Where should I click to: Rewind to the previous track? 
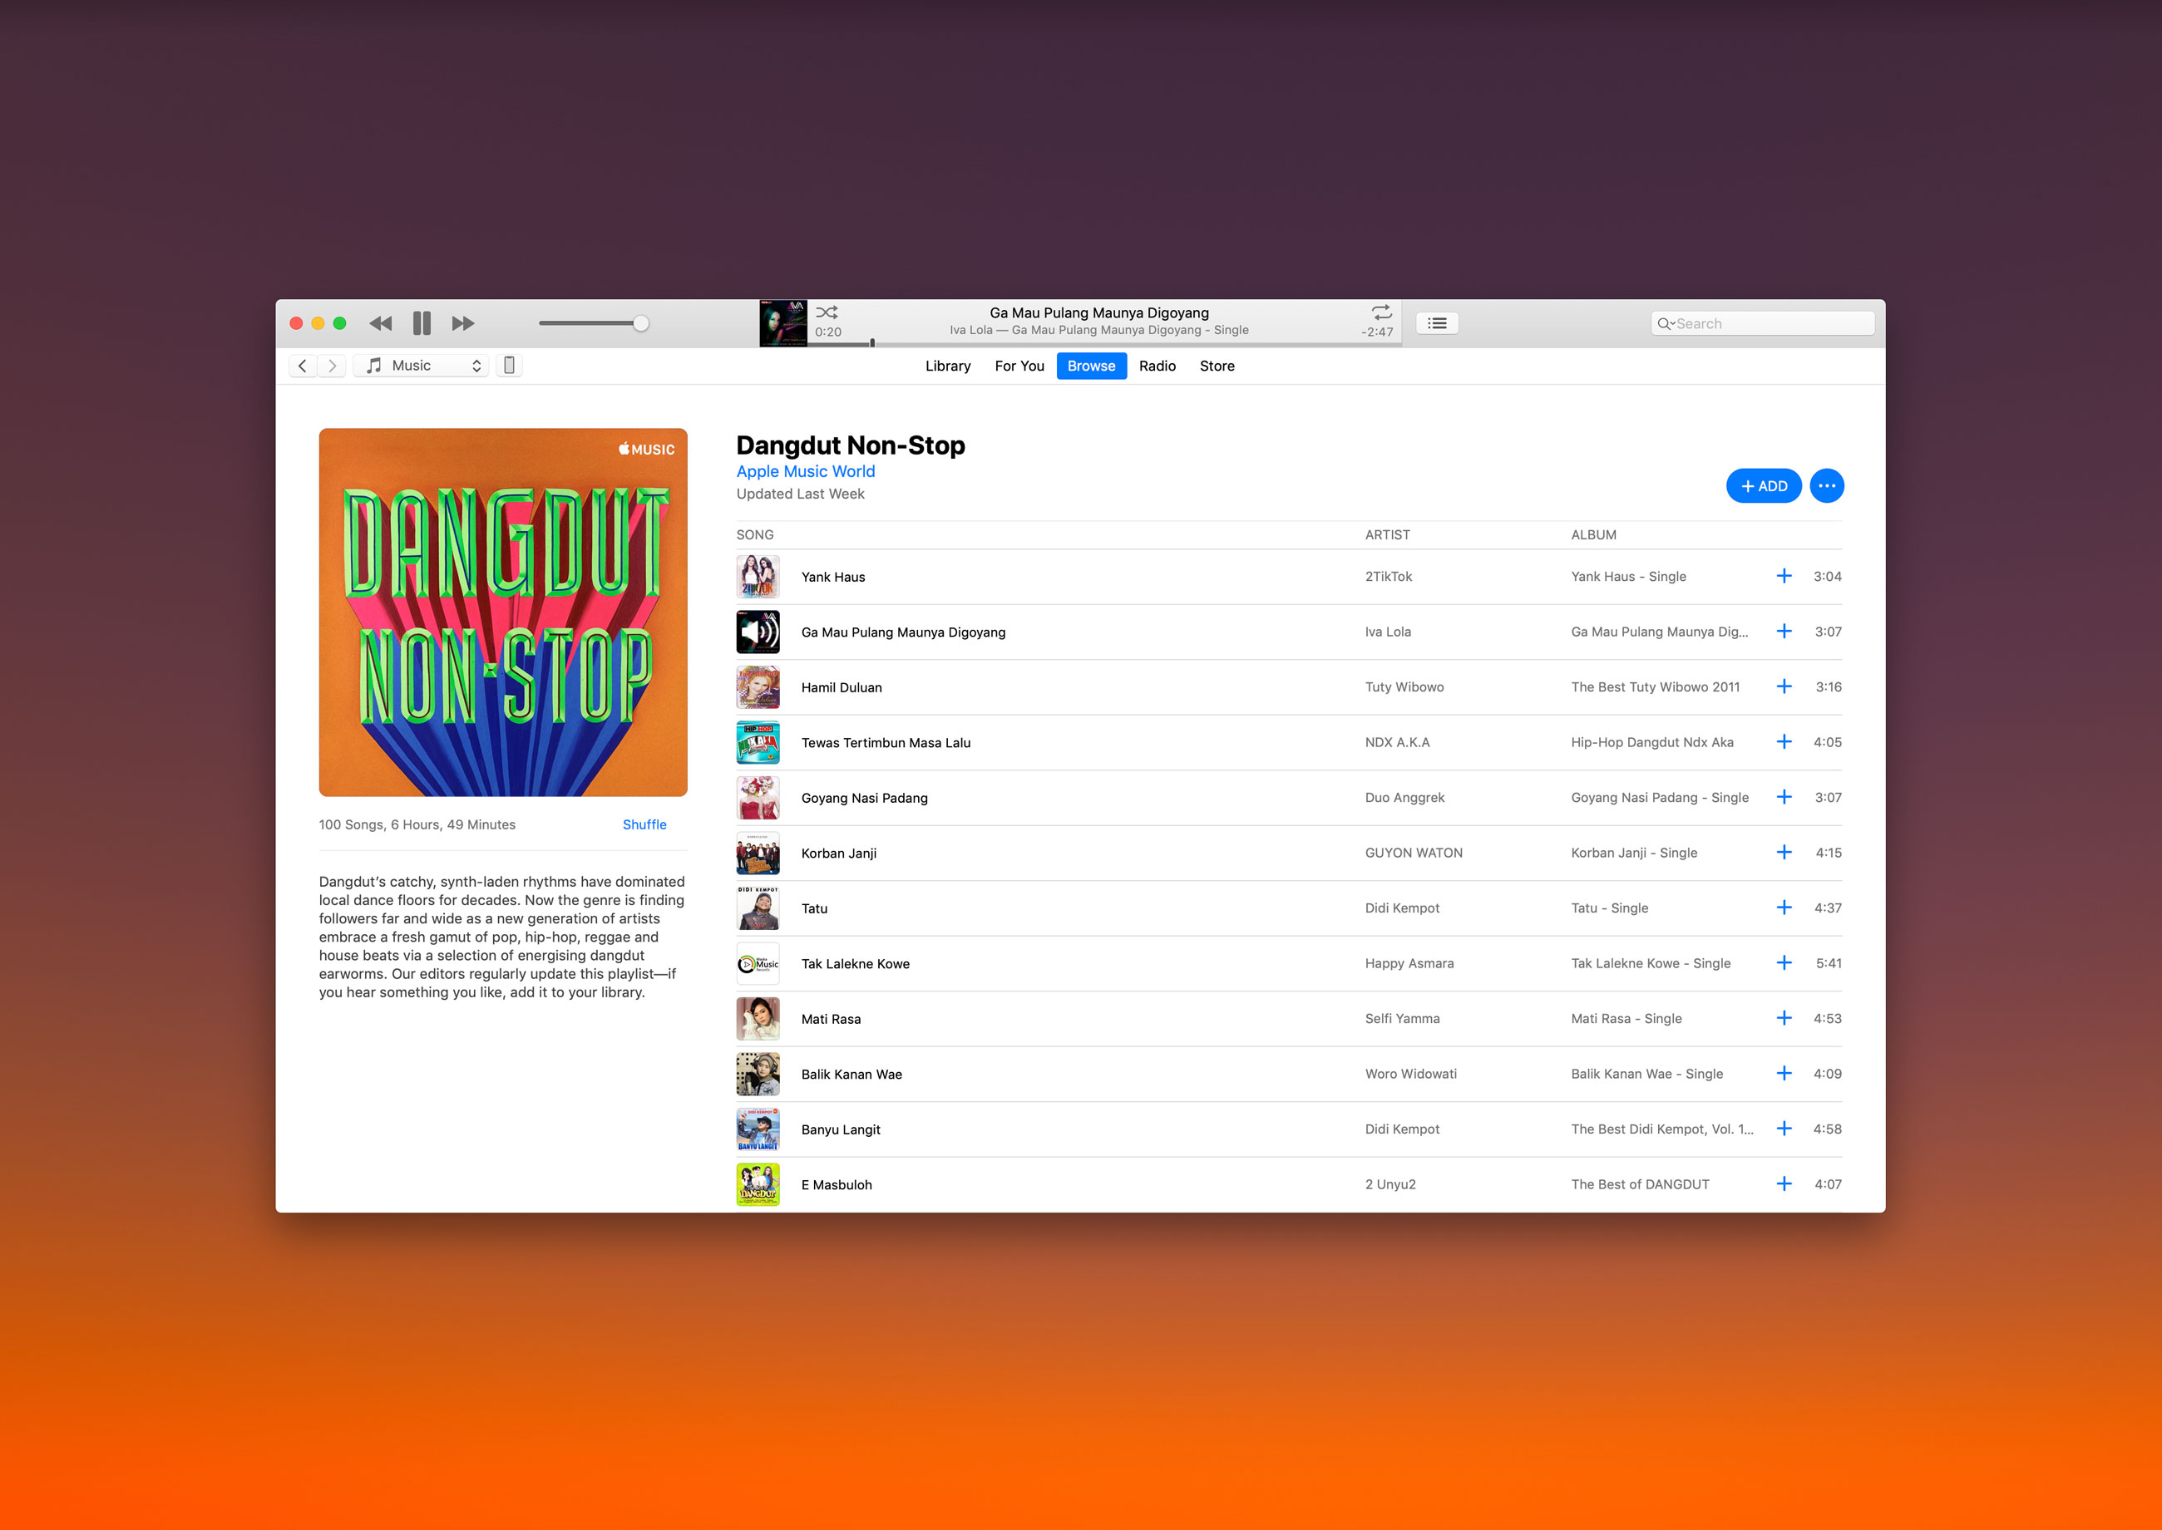coord(381,323)
